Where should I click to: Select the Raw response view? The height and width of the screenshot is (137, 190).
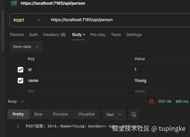point(38,114)
